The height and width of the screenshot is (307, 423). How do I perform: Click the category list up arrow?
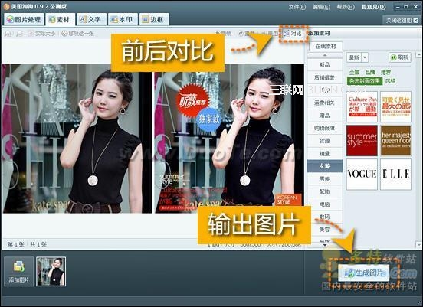tap(325, 55)
